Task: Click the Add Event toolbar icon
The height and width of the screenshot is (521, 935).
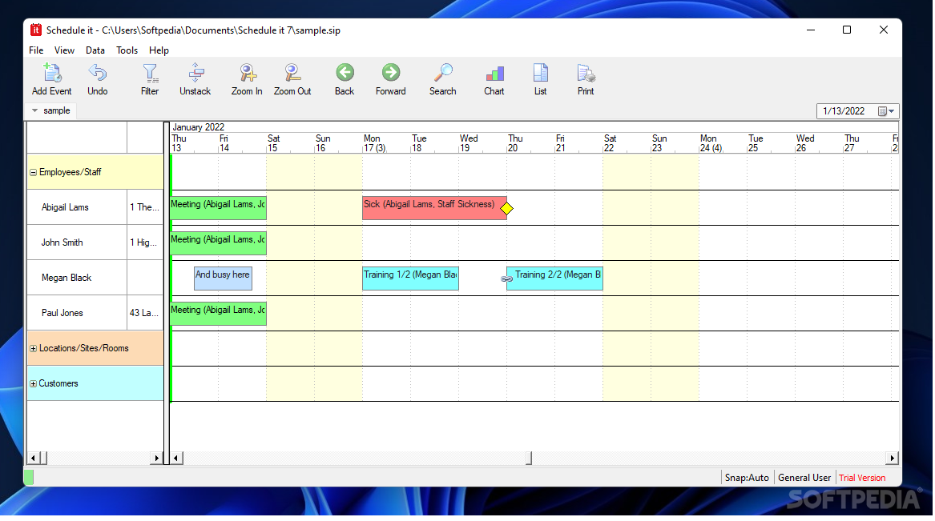Action: pos(52,74)
